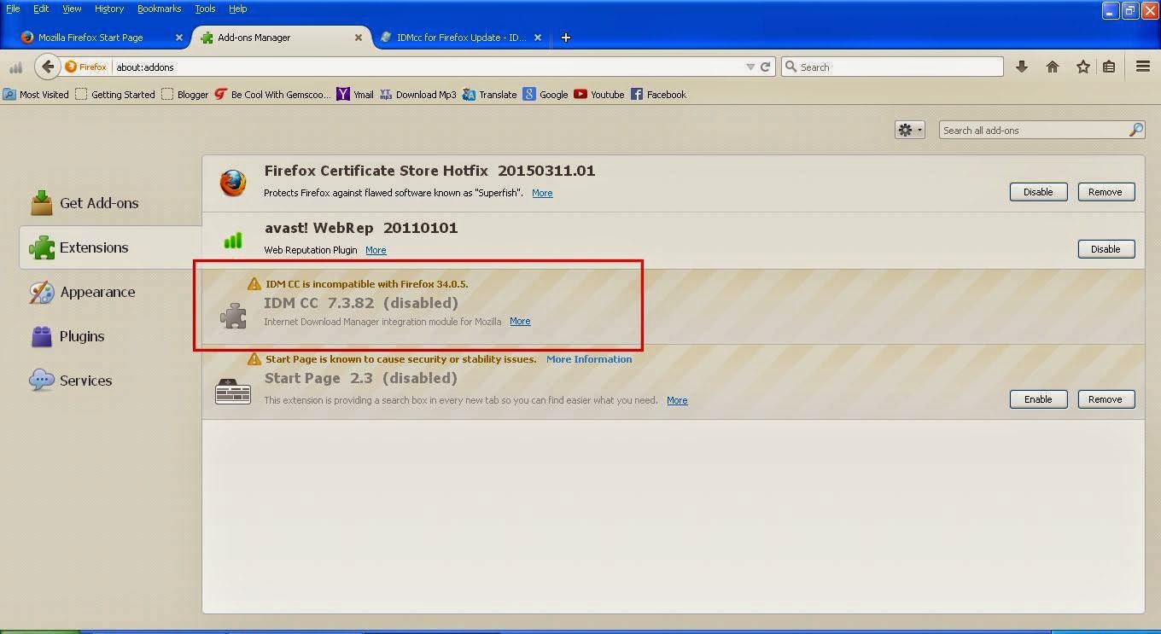The height and width of the screenshot is (634, 1161).
Task: Open the Firefox hamburger menu
Action: click(1142, 66)
